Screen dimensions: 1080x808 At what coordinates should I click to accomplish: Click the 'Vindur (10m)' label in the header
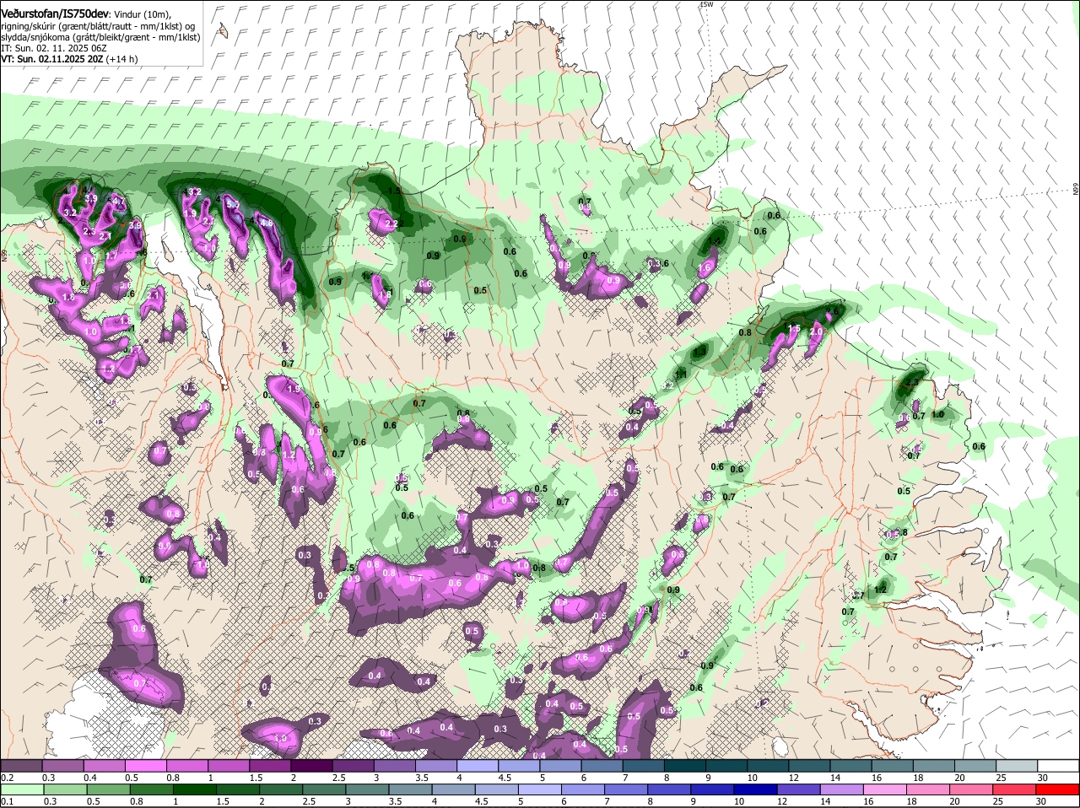click(142, 14)
